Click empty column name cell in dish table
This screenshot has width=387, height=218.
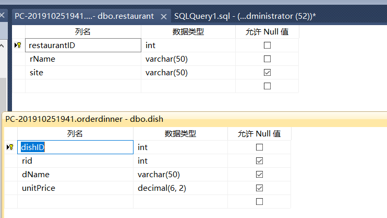point(75,202)
